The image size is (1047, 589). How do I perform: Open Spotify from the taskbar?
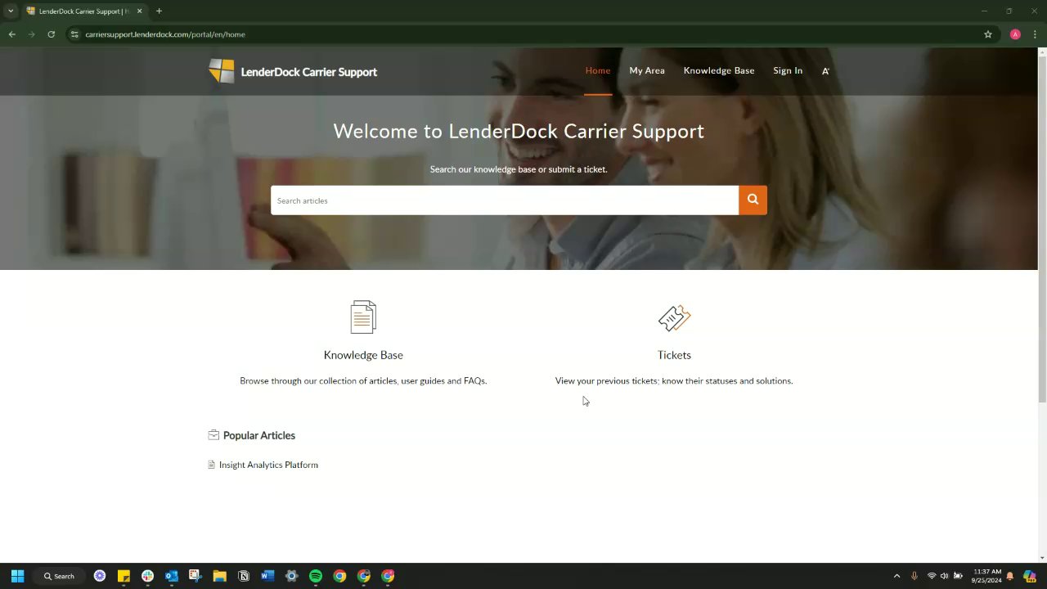[x=316, y=576]
